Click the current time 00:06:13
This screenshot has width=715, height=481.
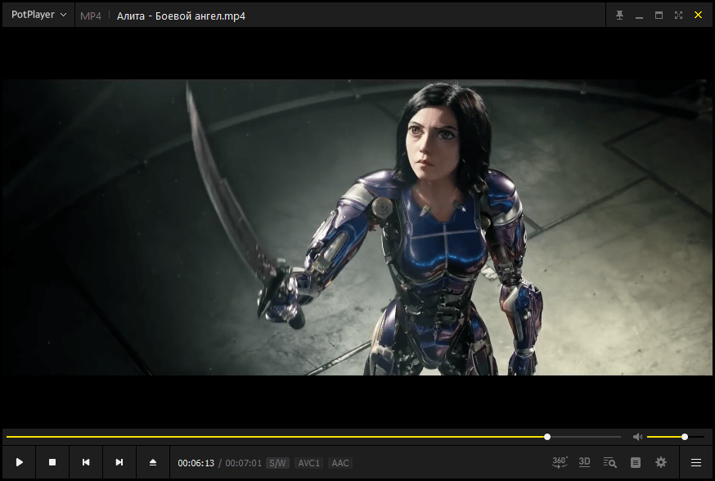196,463
